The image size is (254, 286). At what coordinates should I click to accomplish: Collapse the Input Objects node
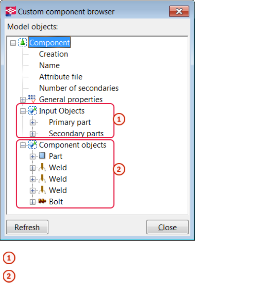23,111
